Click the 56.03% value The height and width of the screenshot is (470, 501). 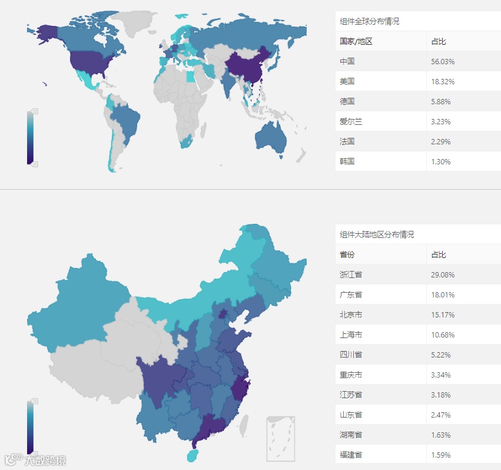coord(443,61)
